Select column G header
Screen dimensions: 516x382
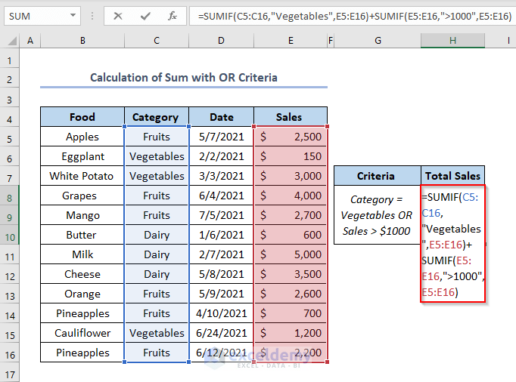coord(378,41)
